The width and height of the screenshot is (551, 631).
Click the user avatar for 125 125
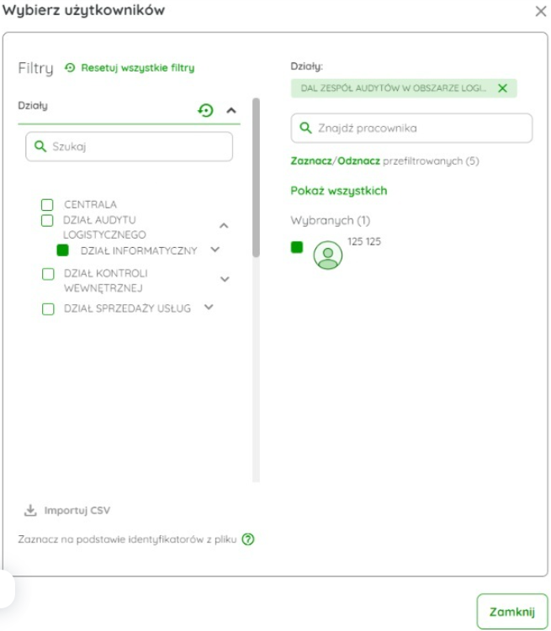click(328, 255)
